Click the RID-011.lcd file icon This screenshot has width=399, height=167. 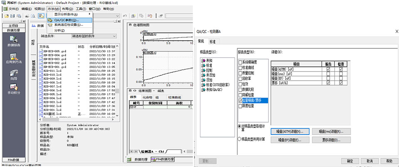(41, 71)
